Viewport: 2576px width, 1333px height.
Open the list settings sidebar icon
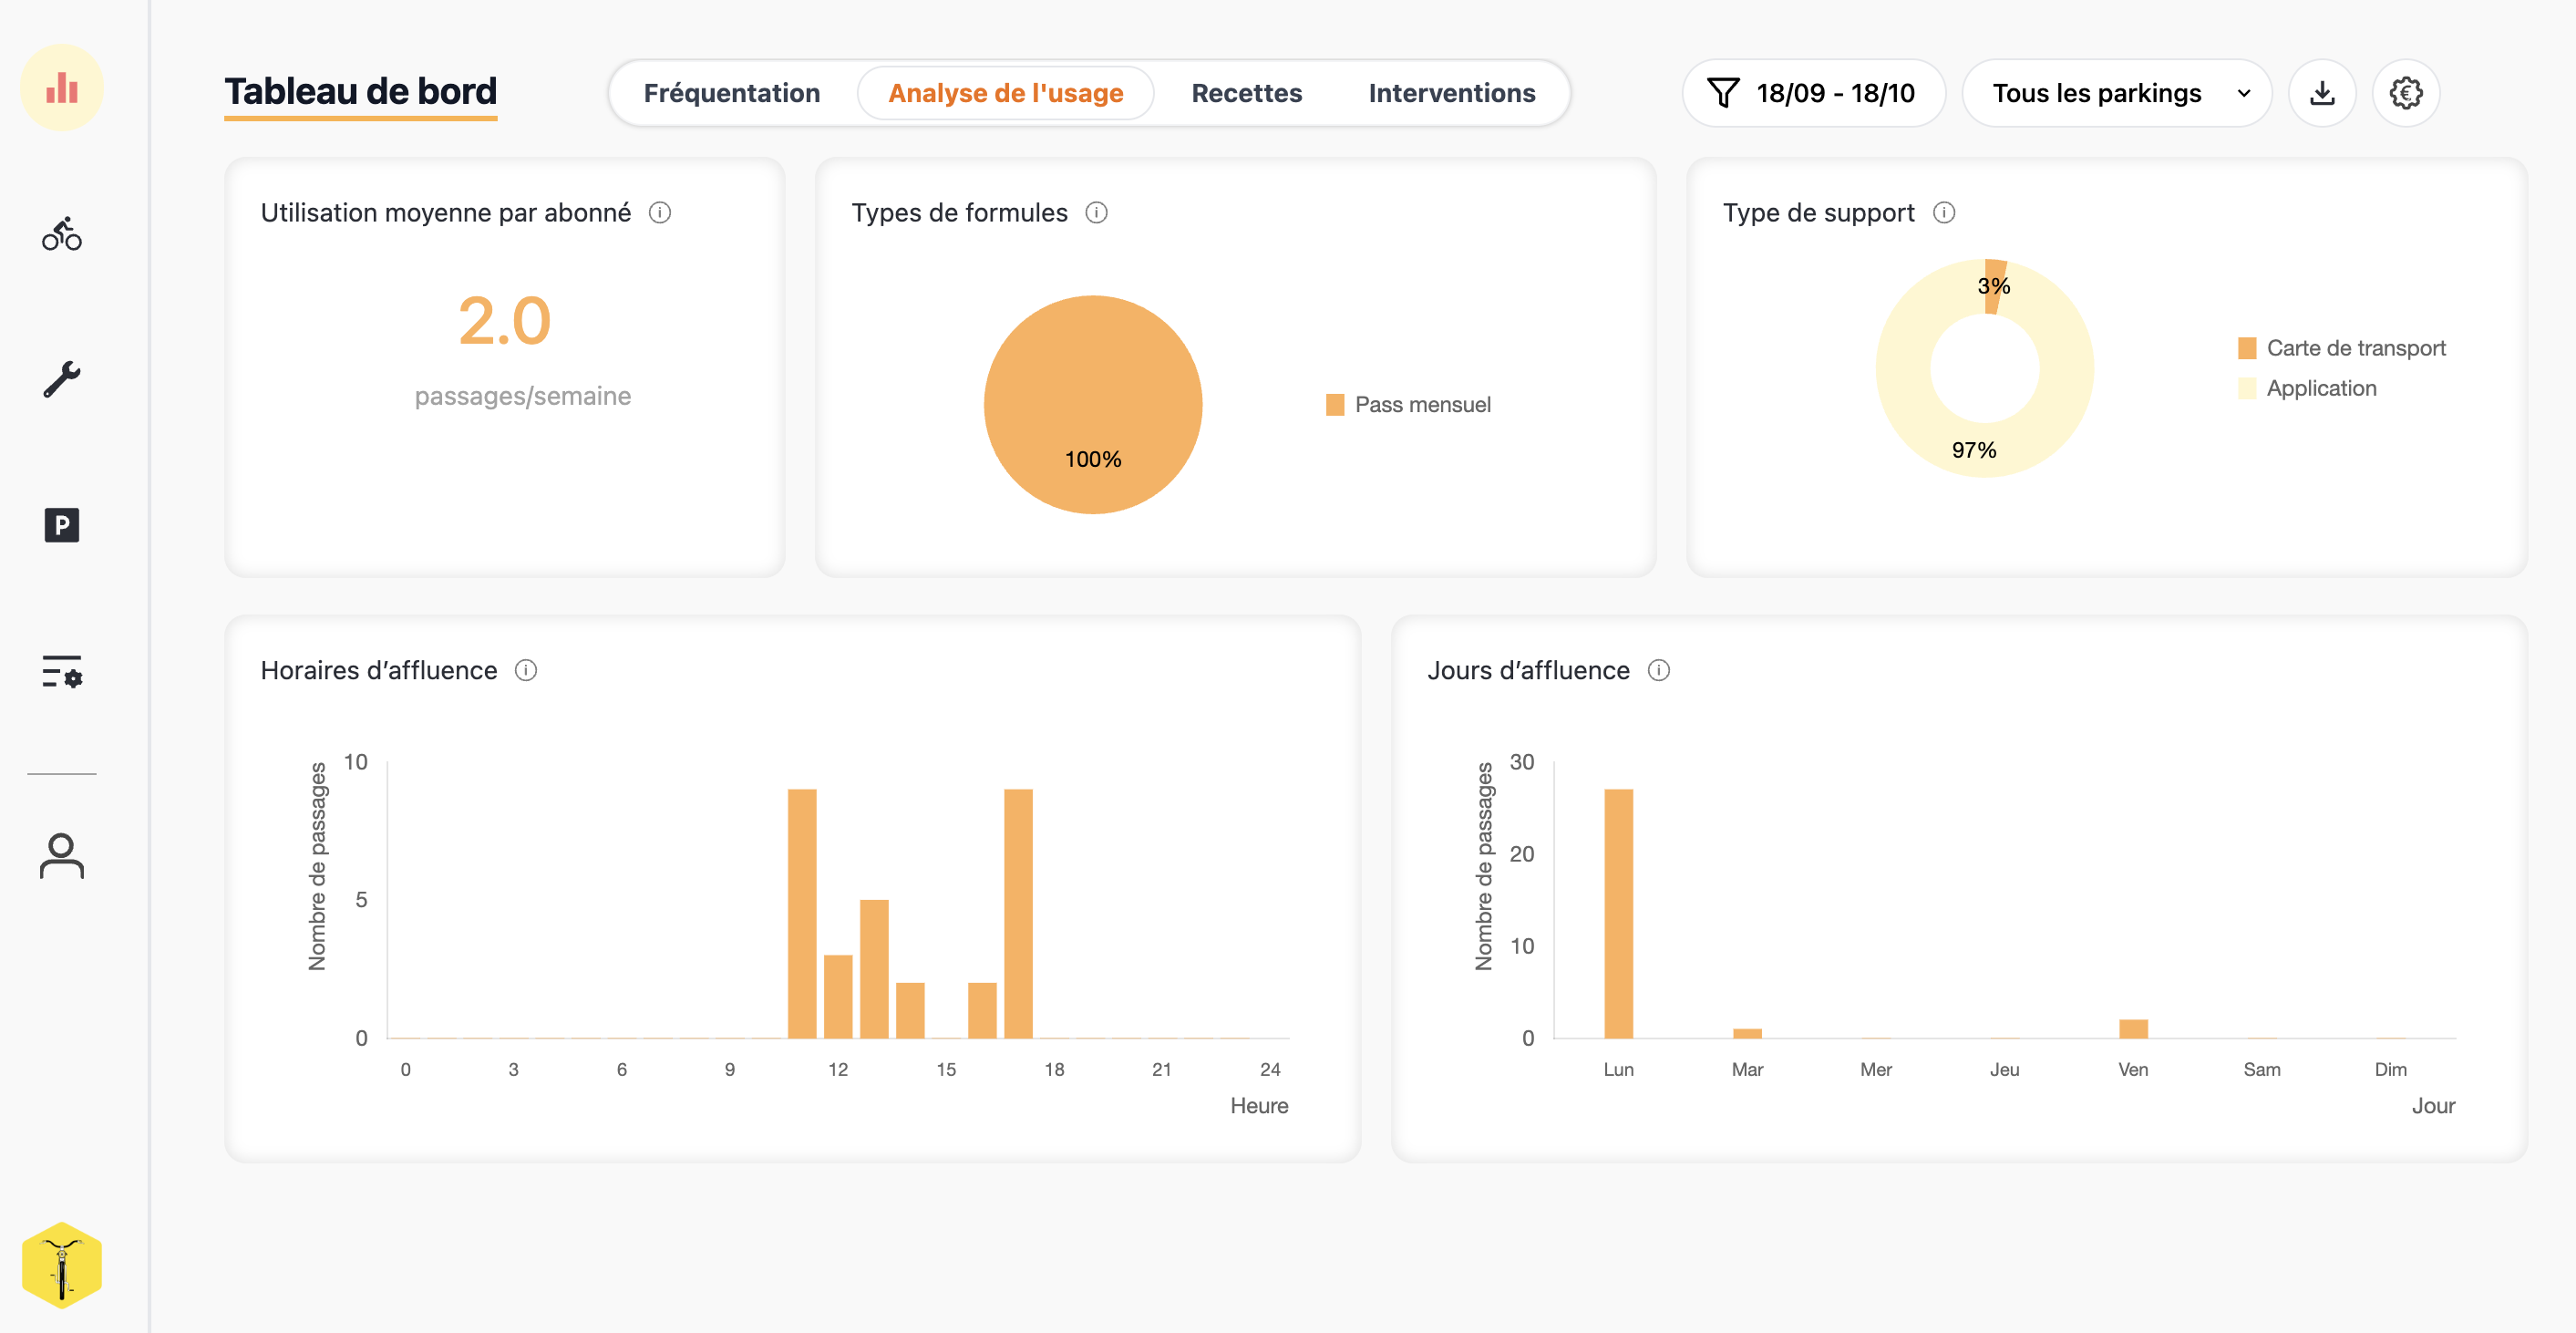click(x=62, y=671)
